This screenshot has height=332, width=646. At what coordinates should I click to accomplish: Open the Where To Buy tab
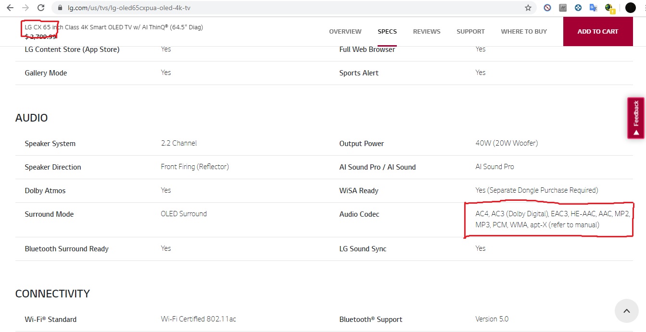[524, 31]
